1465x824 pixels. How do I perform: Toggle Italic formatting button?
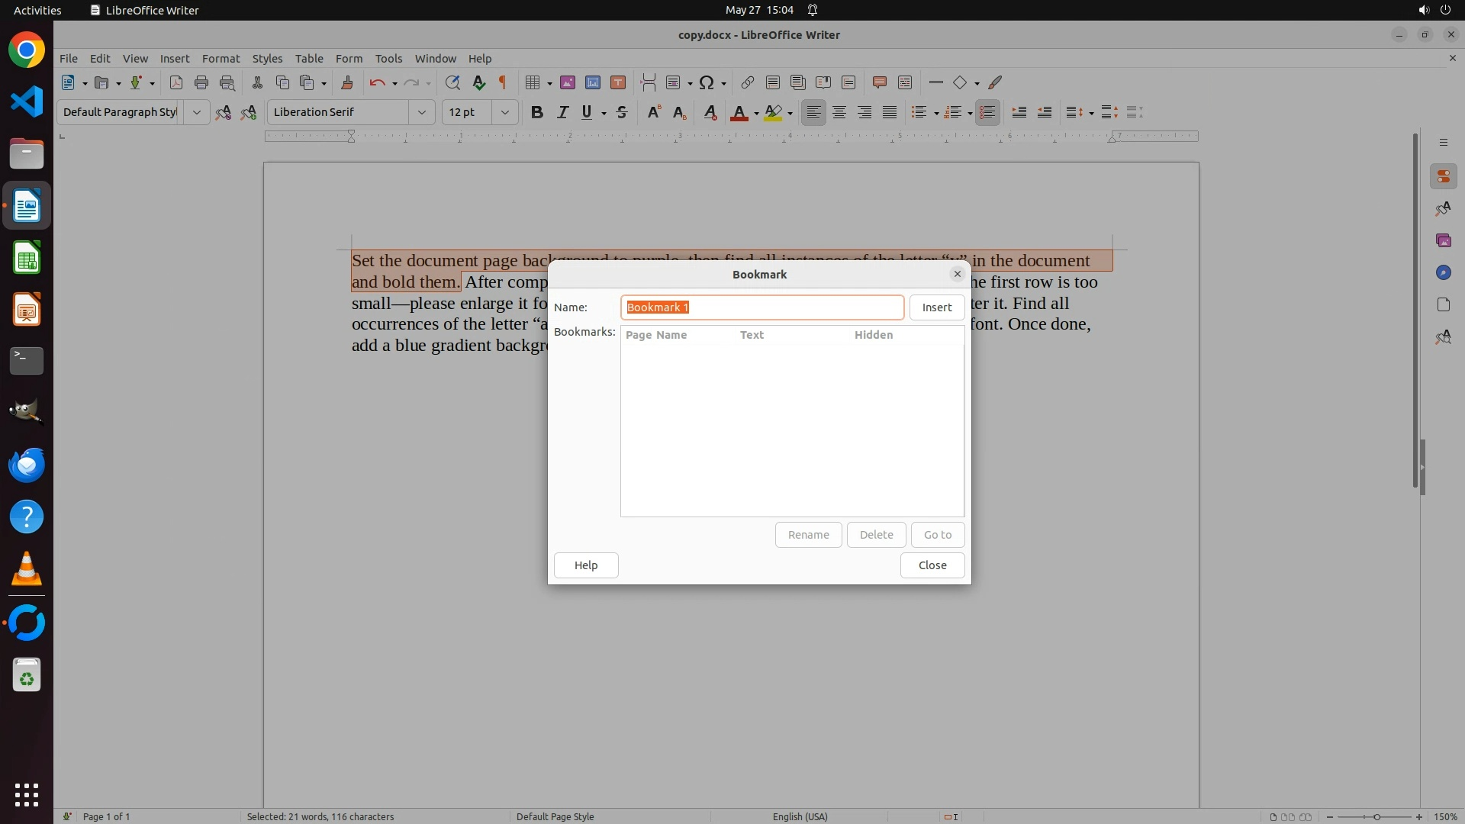pos(562,112)
